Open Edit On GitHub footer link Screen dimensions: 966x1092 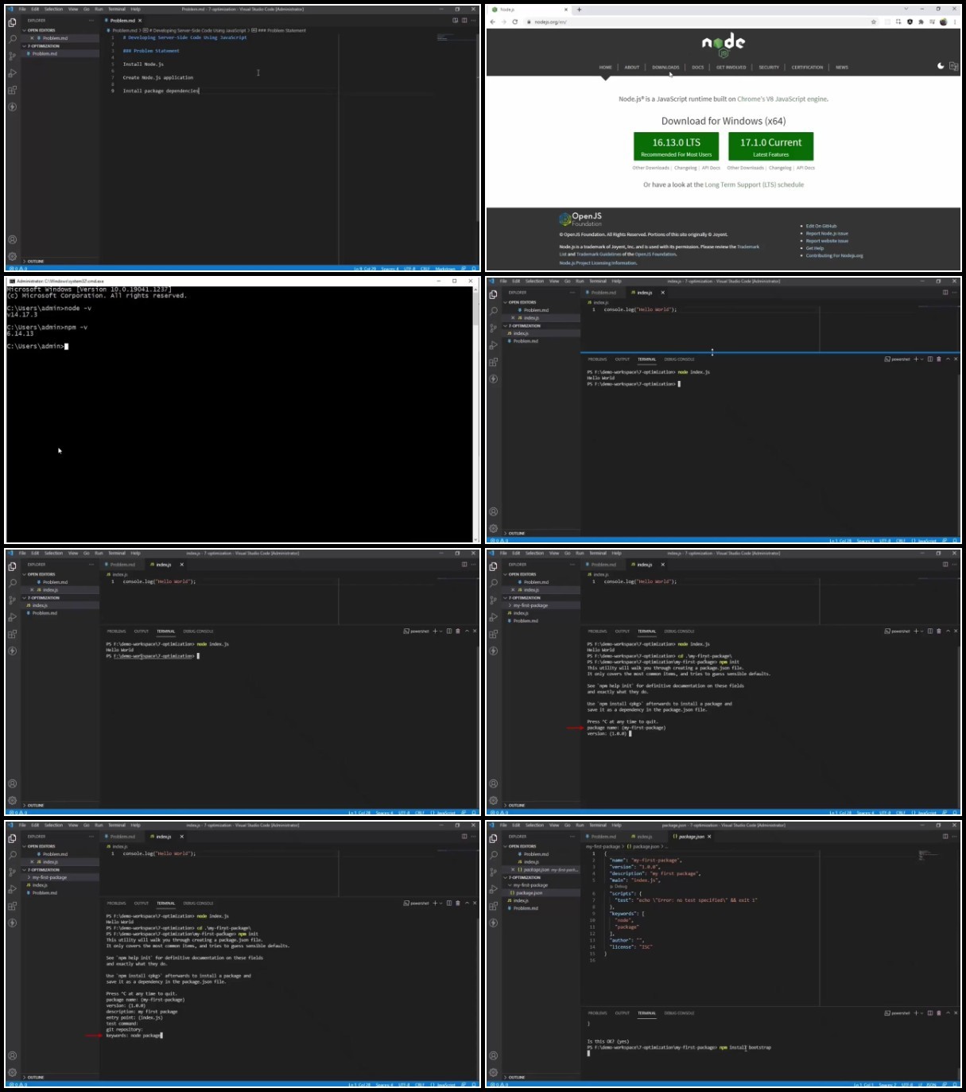[821, 227]
